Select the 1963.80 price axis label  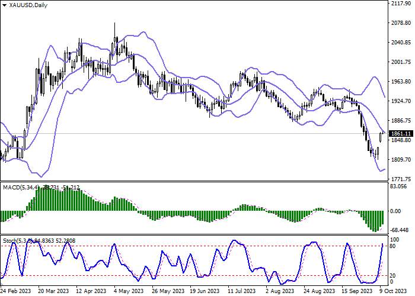401,82
